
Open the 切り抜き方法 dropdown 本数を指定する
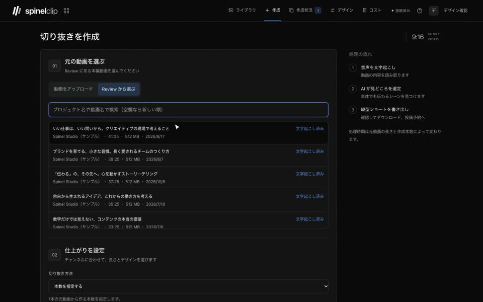[x=189, y=286]
